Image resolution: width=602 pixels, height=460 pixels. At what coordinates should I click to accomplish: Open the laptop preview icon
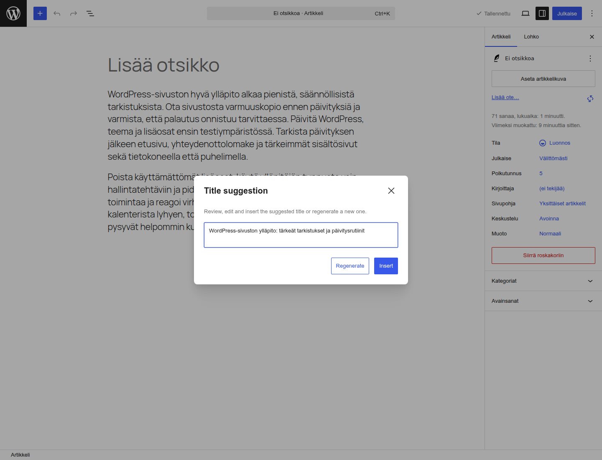pyautogui.click(x=525, y=13)
